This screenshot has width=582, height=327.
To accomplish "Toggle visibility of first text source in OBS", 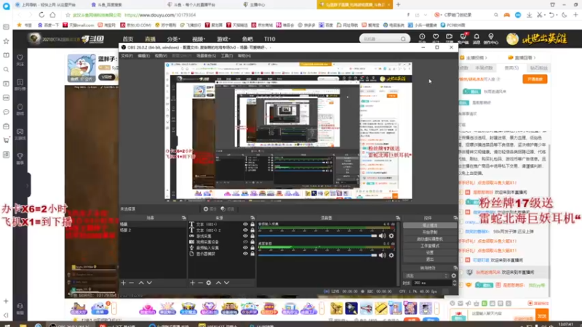I will pyautogui.click(x=245, y=225).
